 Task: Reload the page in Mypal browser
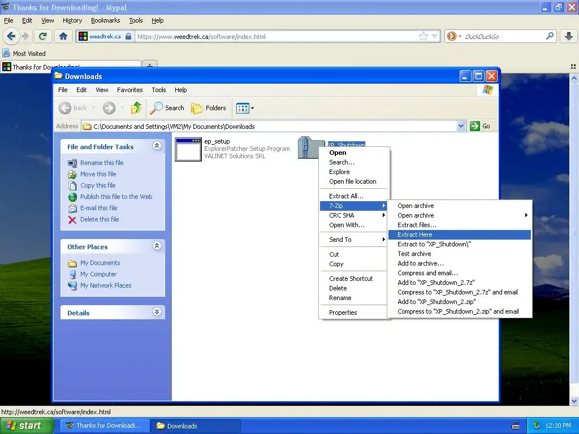43,36
